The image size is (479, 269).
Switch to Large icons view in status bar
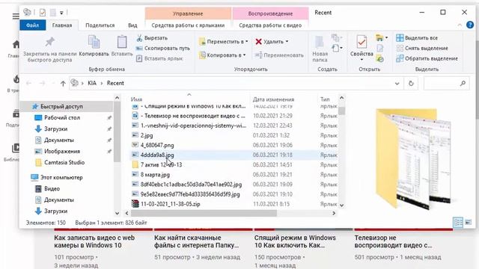(469, 223)
